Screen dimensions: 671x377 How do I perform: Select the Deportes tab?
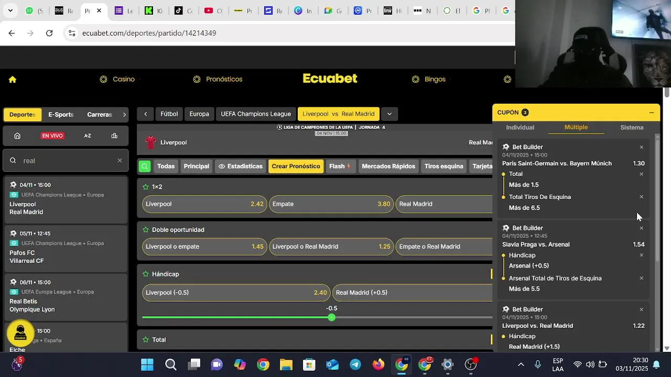(x=22, y=115)
